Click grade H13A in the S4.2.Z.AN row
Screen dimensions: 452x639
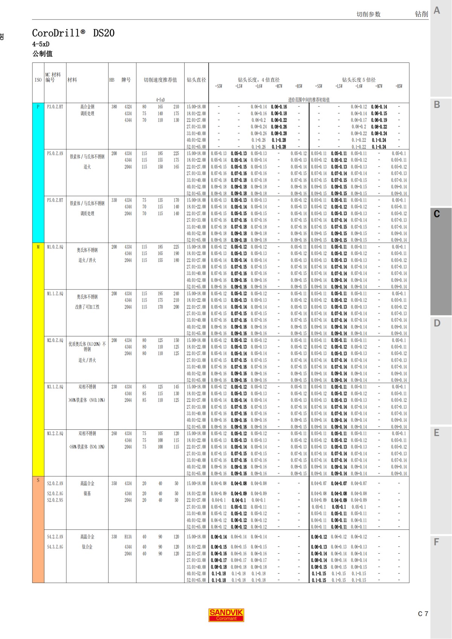tap(128, 537)
